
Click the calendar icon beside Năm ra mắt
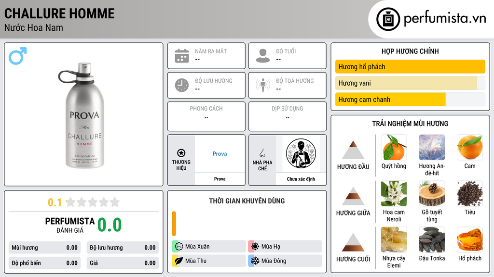click(182, 56)
